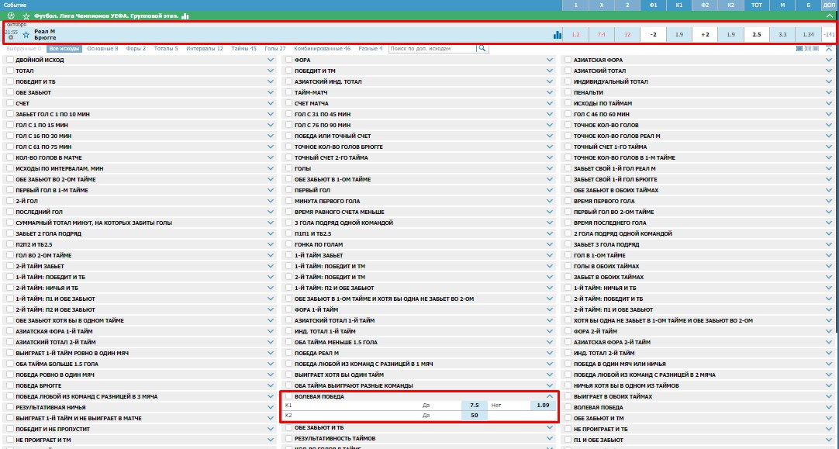Viewport: 839px width, 449px height.
Task: Click the handicap value -2 cell
Action: point(653,35)
